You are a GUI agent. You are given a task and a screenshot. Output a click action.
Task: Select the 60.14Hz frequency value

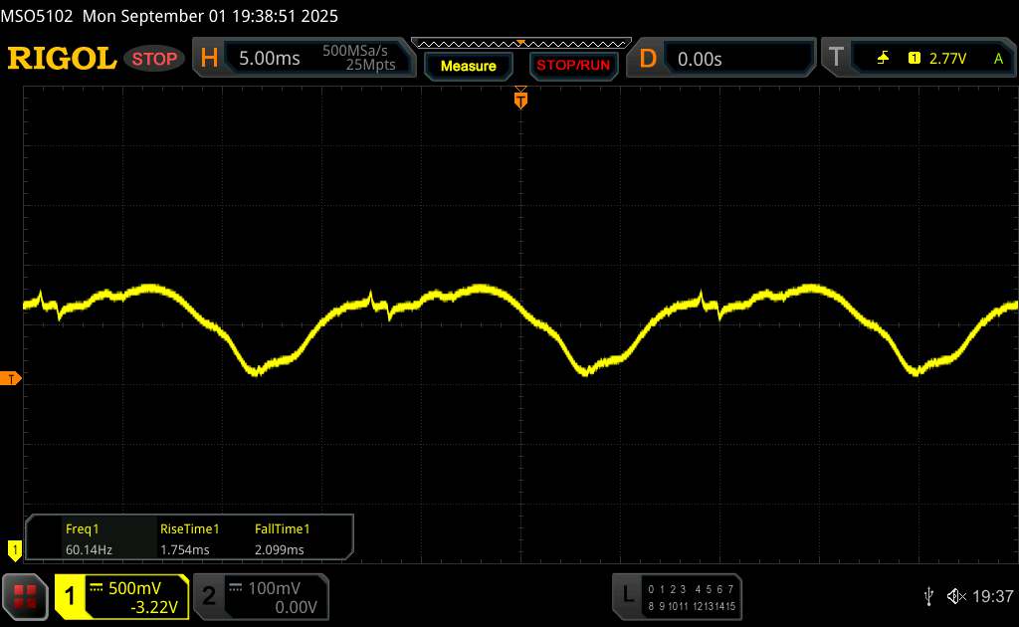(x=89, y=549)
